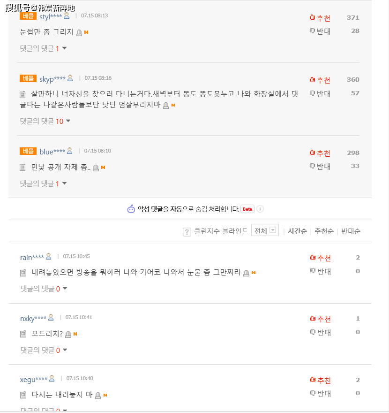389x413 pixels.
Task: Click the Beta badge label
Action: click(247, 209)
